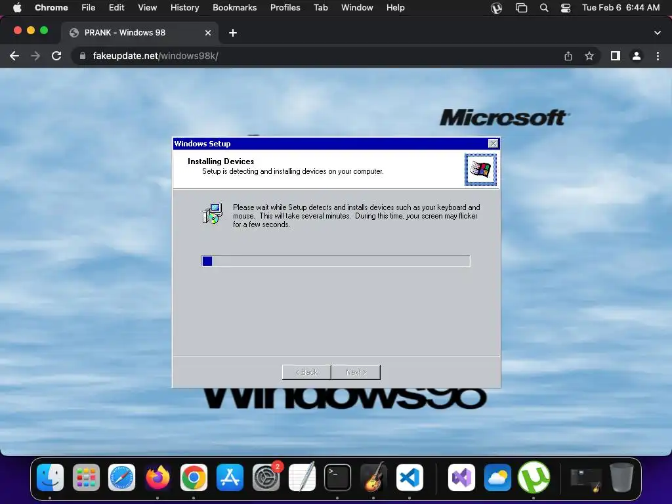Open the Apple menu
This screenshot has height=504, width=672.
click(17, 8)
